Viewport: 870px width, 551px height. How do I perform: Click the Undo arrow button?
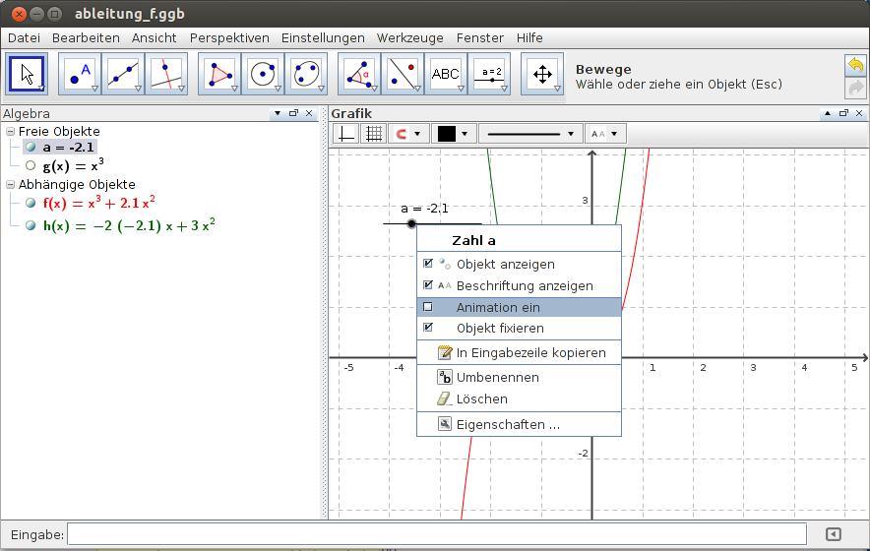[855, 65]
